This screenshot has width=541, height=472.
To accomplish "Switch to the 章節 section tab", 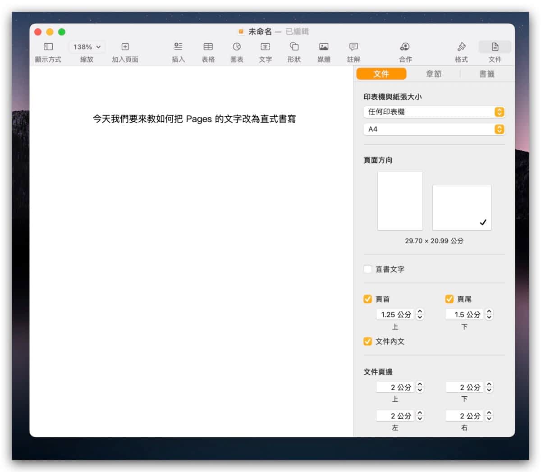I will click(x=434, y=74).
